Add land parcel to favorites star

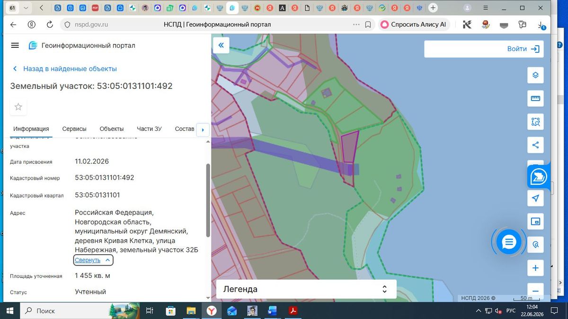tap(18, 107)
